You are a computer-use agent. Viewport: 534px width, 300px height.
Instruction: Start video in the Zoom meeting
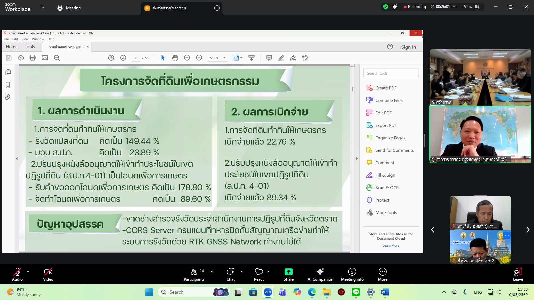point(48,274)
